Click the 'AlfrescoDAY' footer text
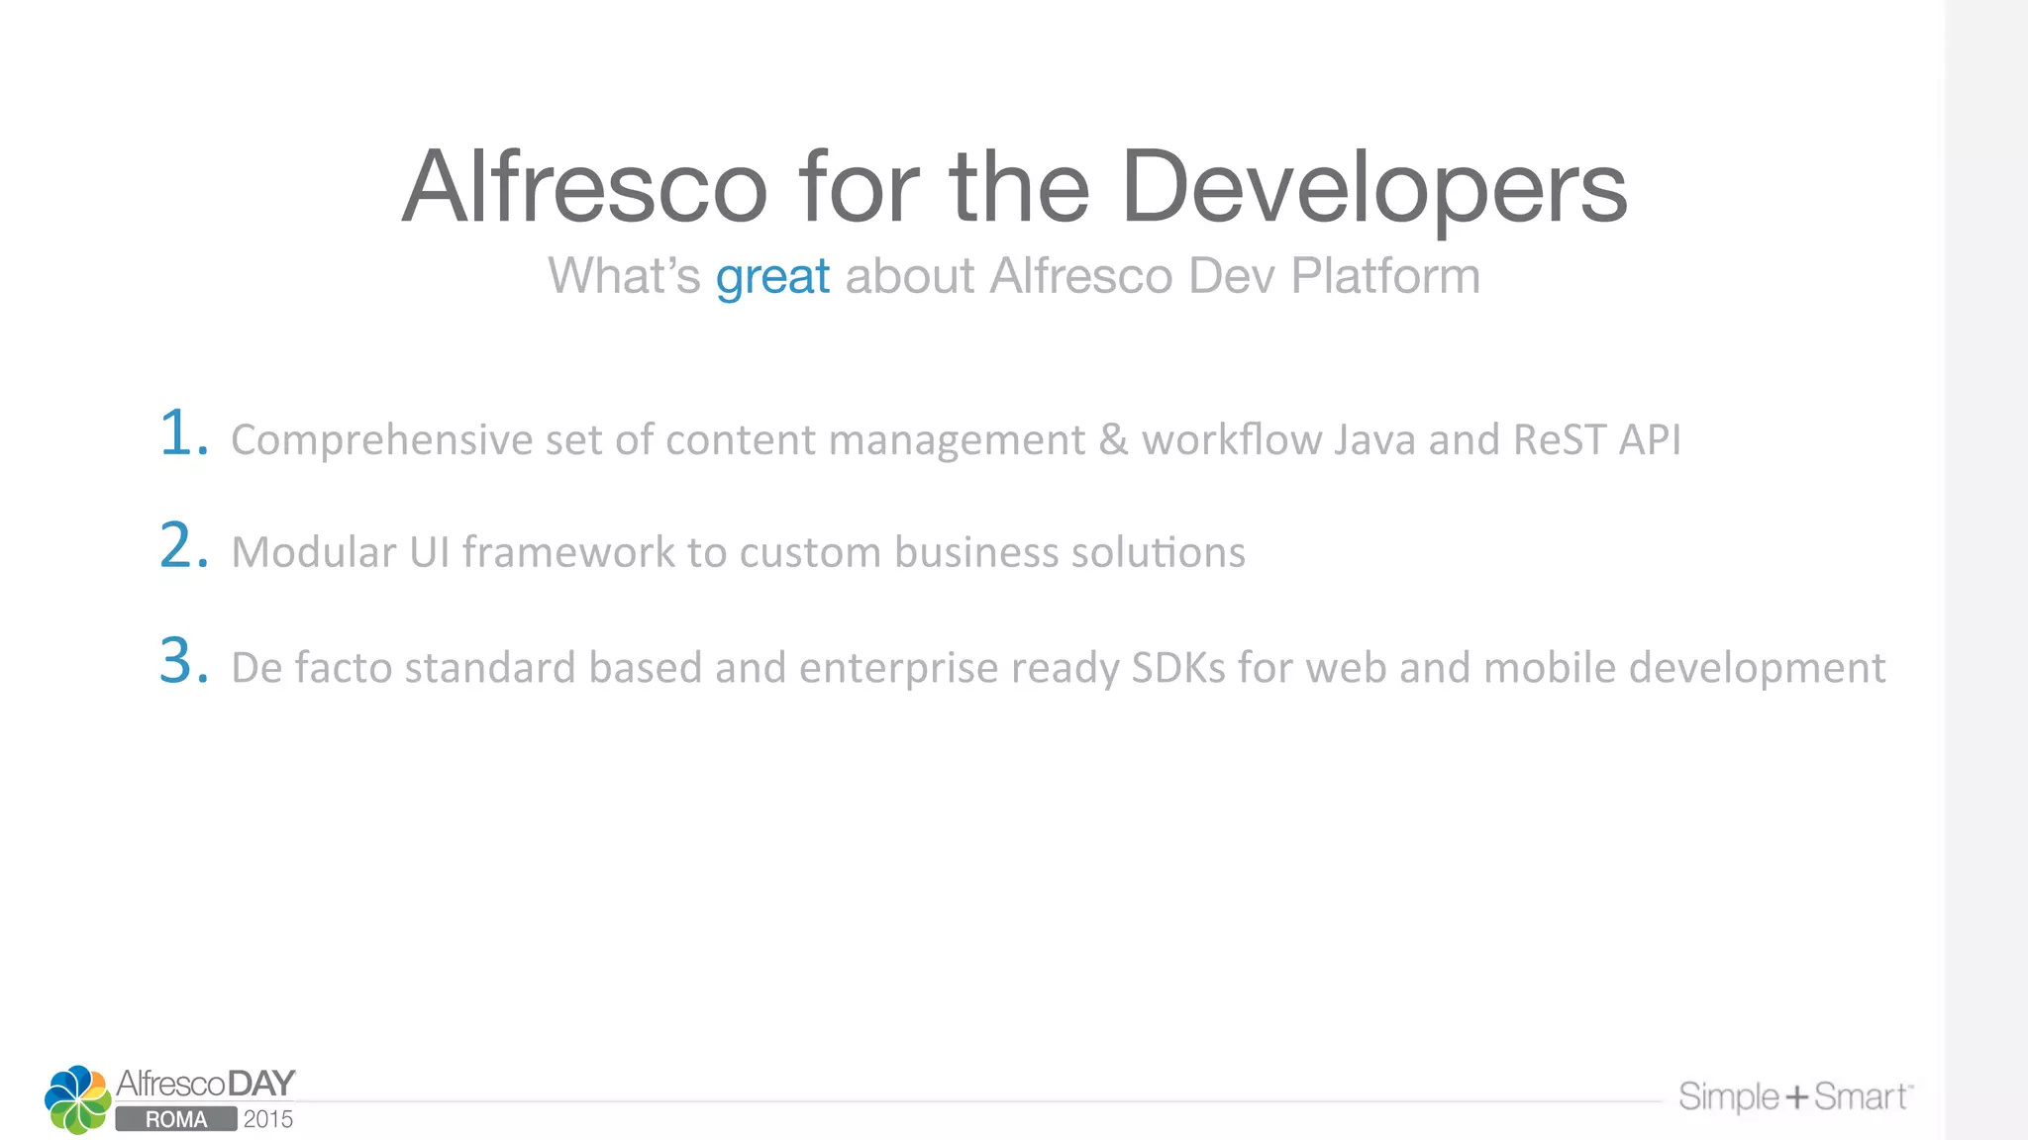The height and width of the screenshot is (1140, 2028). 206,1084
